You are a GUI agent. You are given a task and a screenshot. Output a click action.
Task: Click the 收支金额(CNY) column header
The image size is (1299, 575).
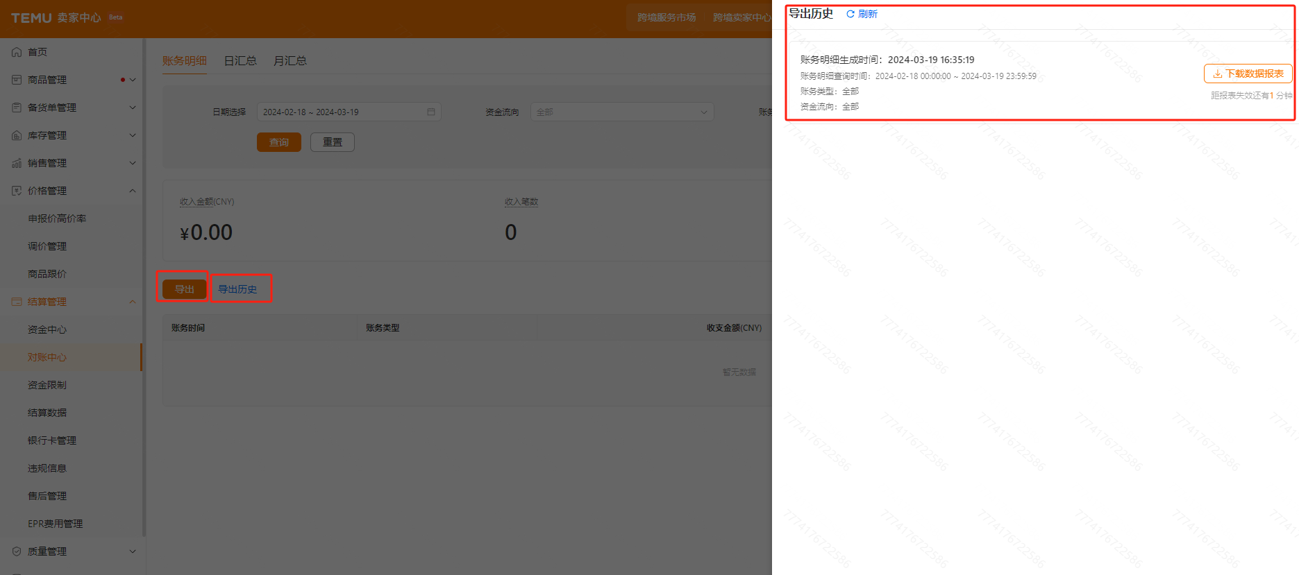coord(734,328)
